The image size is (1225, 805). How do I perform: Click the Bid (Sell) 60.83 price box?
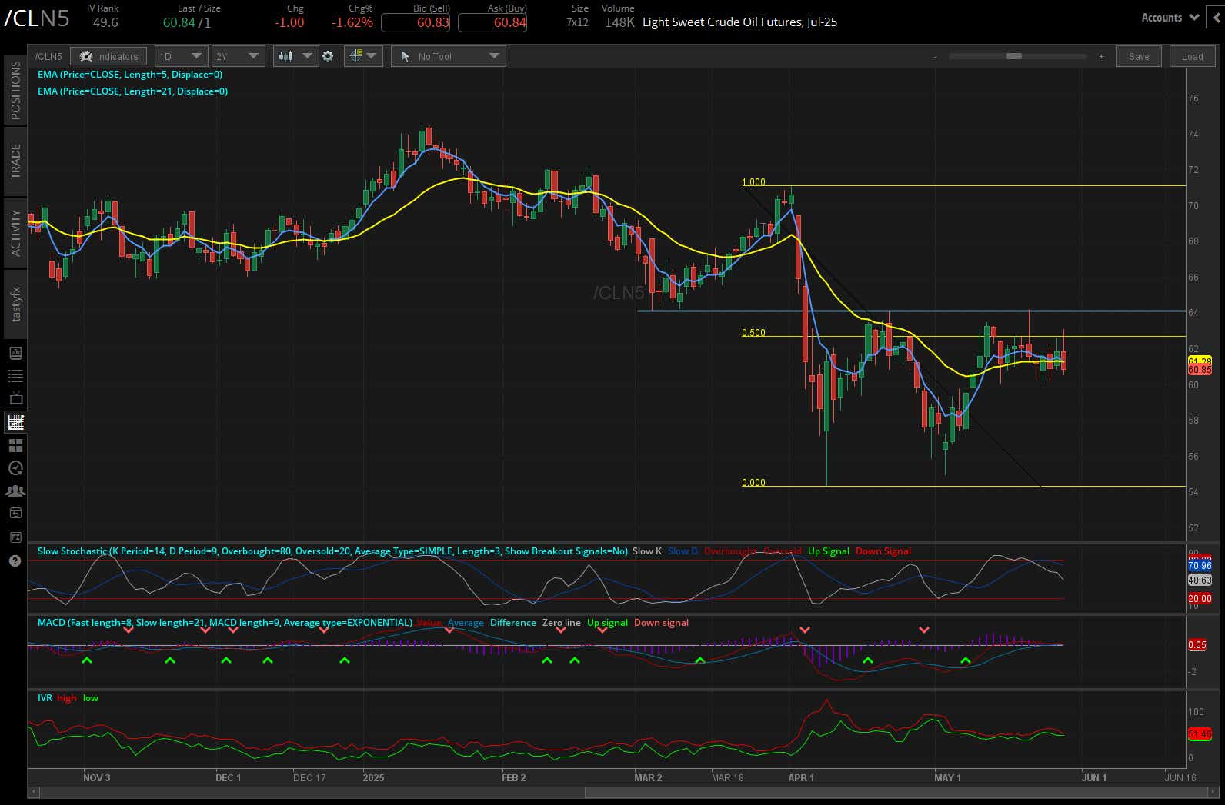click(x=416, y=23)
